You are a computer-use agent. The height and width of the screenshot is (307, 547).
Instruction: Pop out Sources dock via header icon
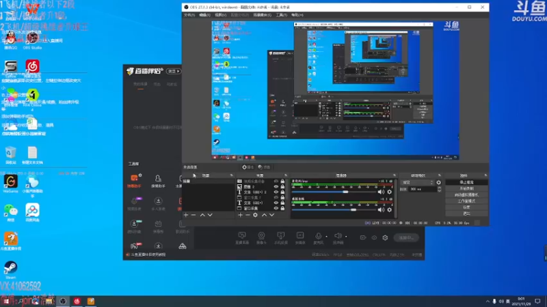tap(286, 175)
